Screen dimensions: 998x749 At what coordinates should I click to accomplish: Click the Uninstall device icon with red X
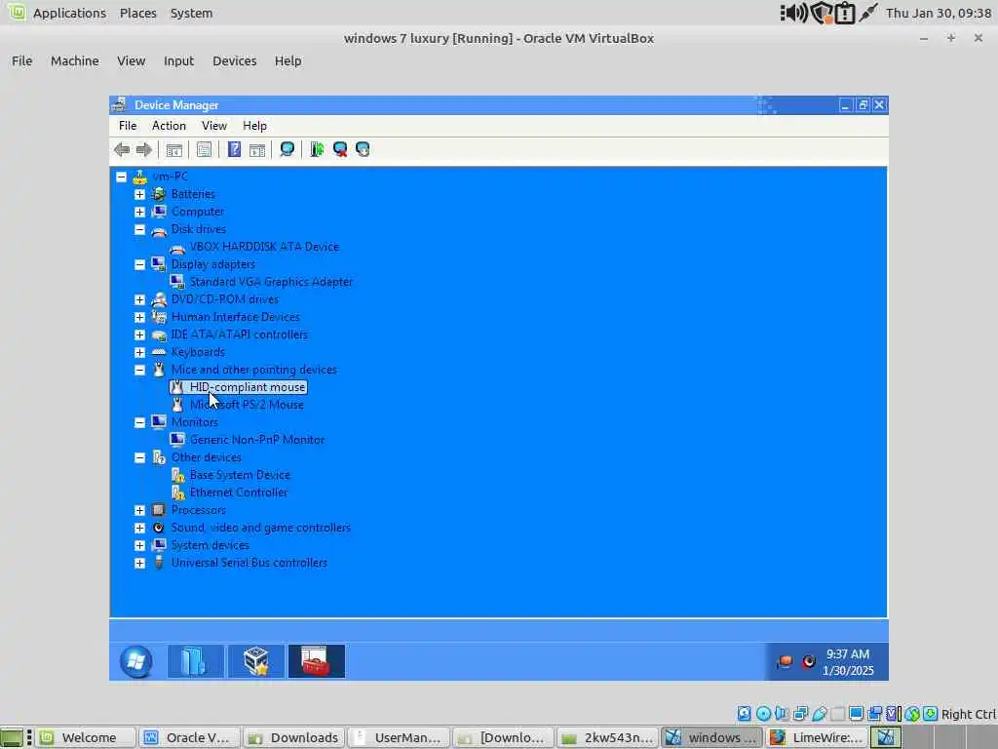pos(340,149)
